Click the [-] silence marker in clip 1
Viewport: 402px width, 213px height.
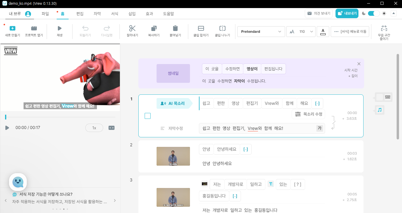[317, 103]
